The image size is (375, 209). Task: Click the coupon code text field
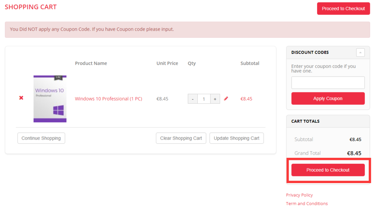tap(328, 83)
